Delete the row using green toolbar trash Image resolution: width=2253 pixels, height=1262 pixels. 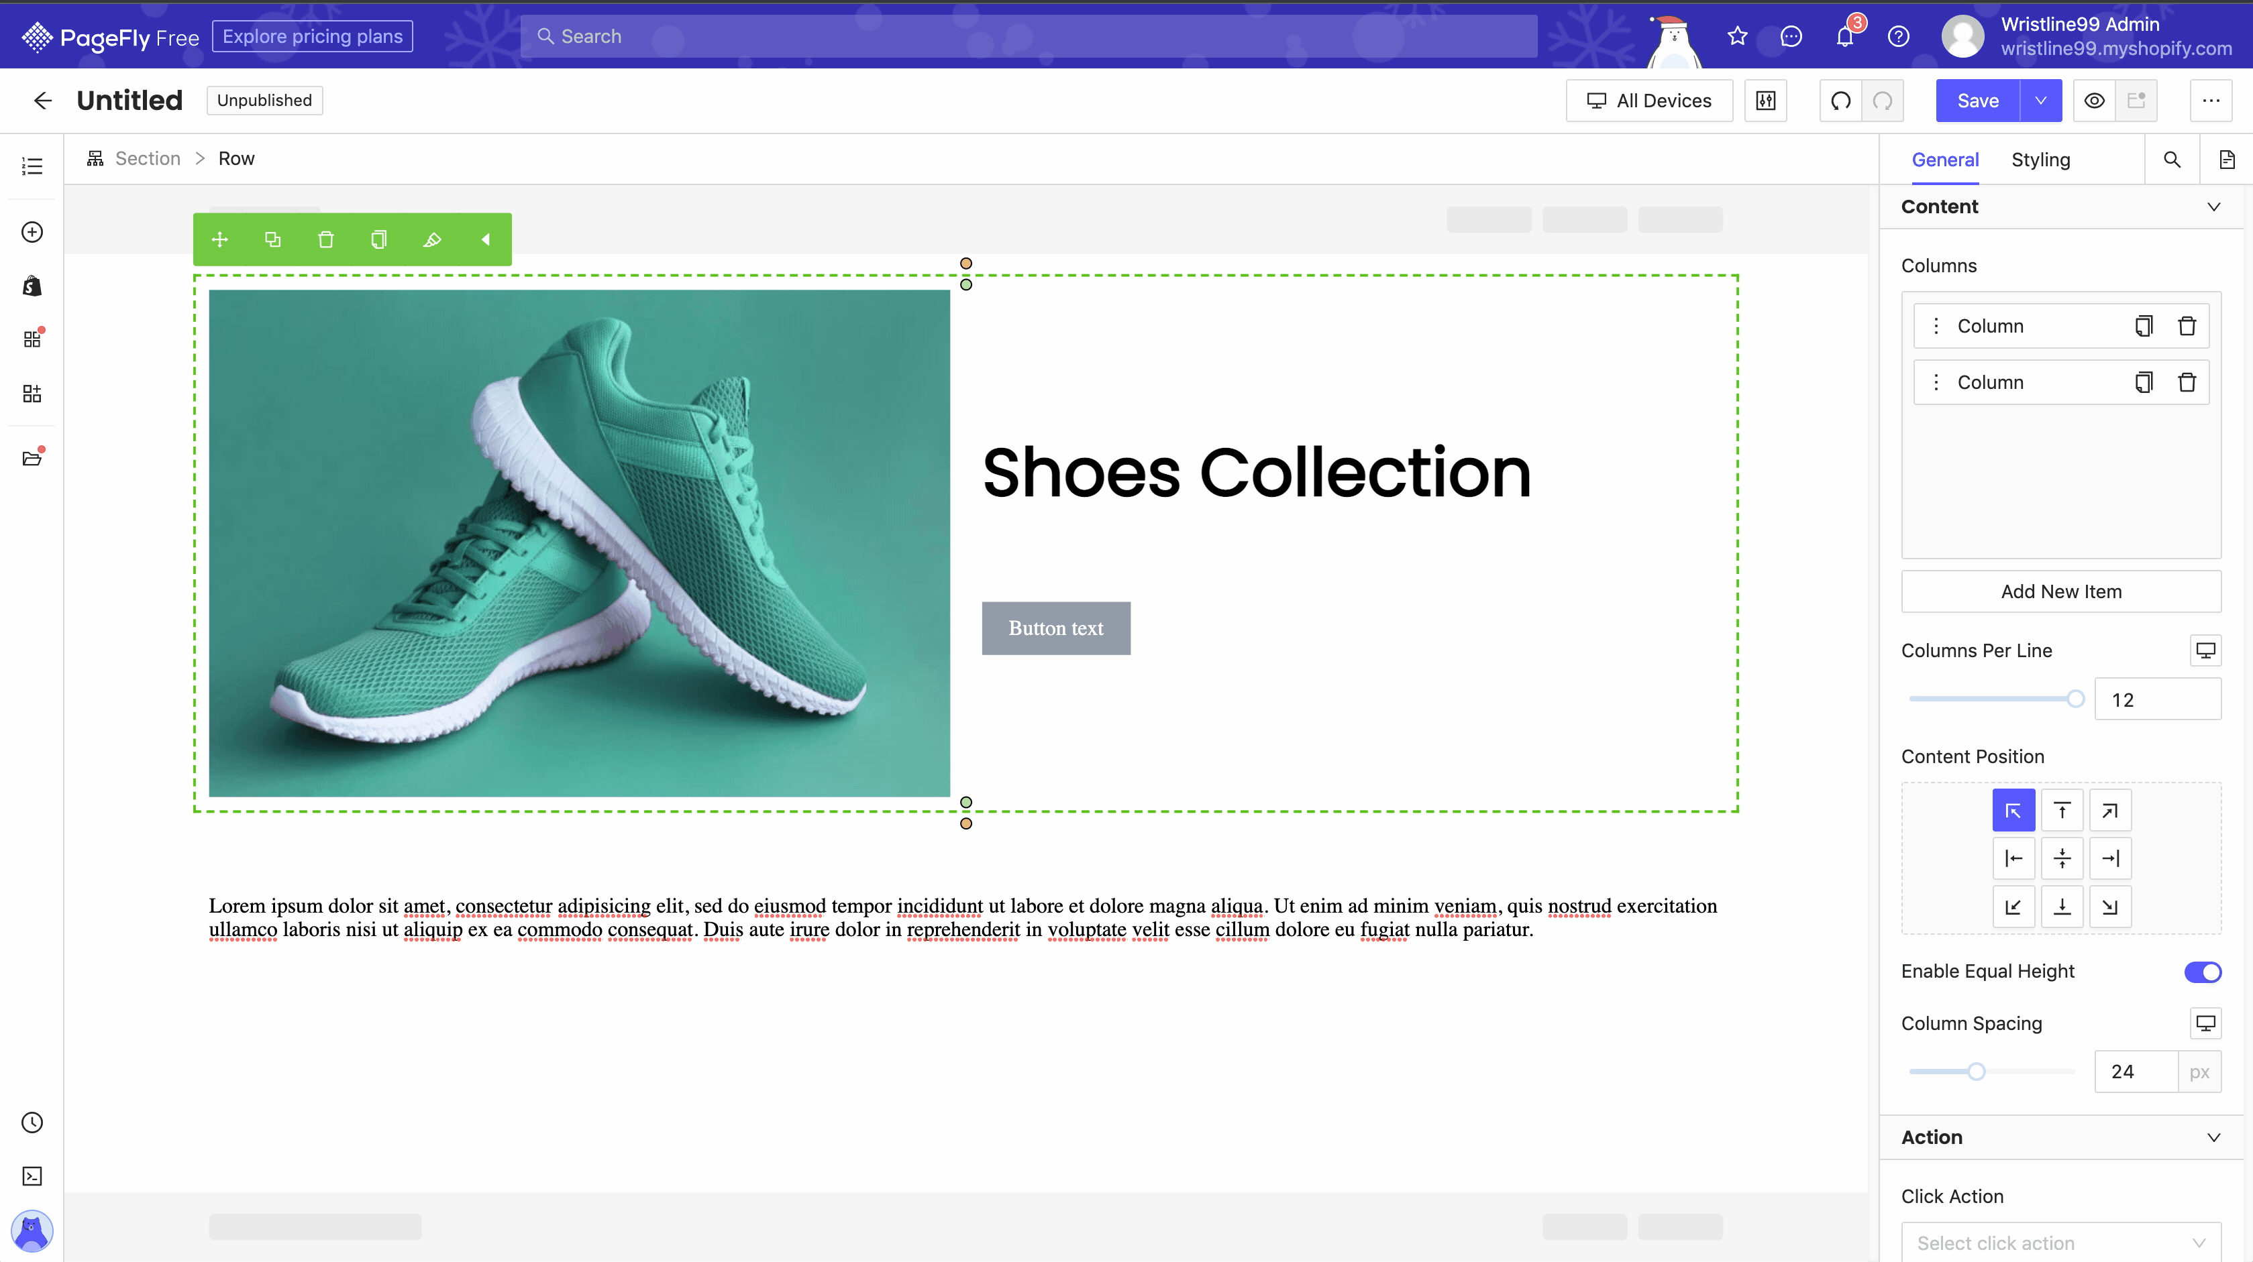coord(326,239)
